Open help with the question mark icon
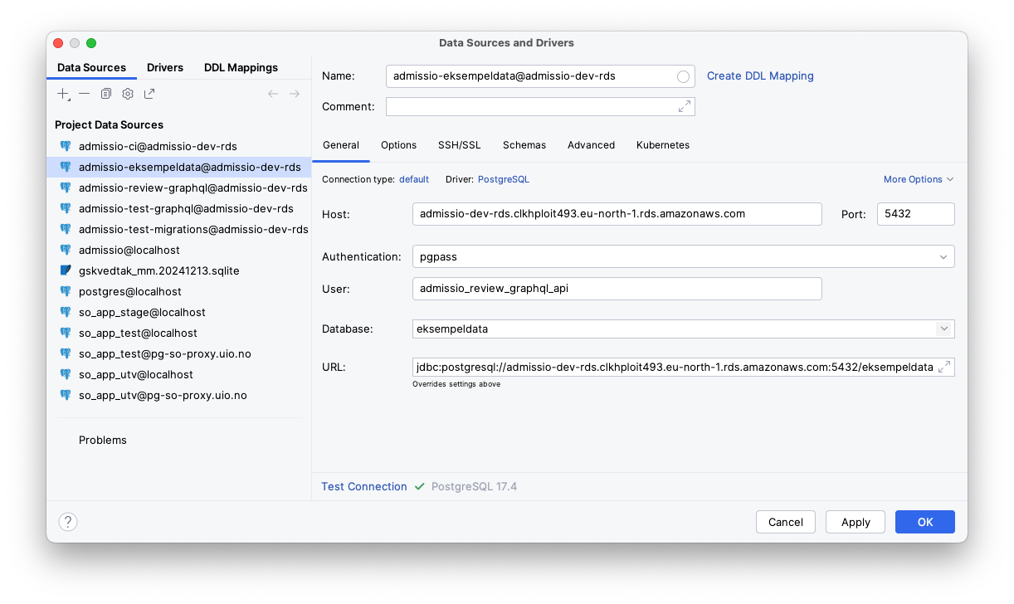Screen dimensions: 1014x604 pos(67,522)
